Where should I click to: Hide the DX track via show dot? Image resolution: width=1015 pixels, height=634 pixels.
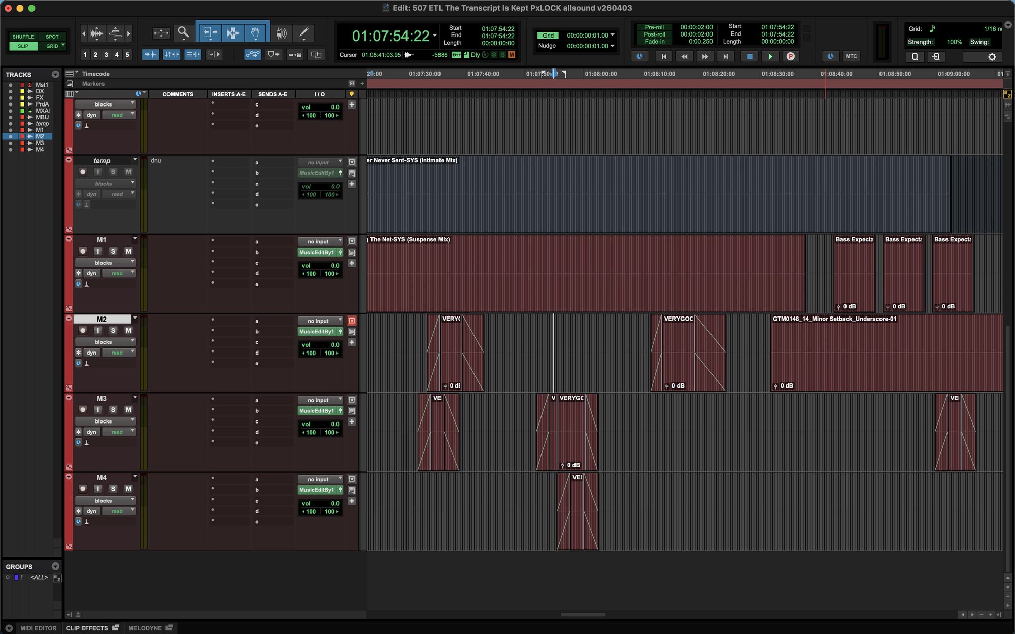[10, 91]
